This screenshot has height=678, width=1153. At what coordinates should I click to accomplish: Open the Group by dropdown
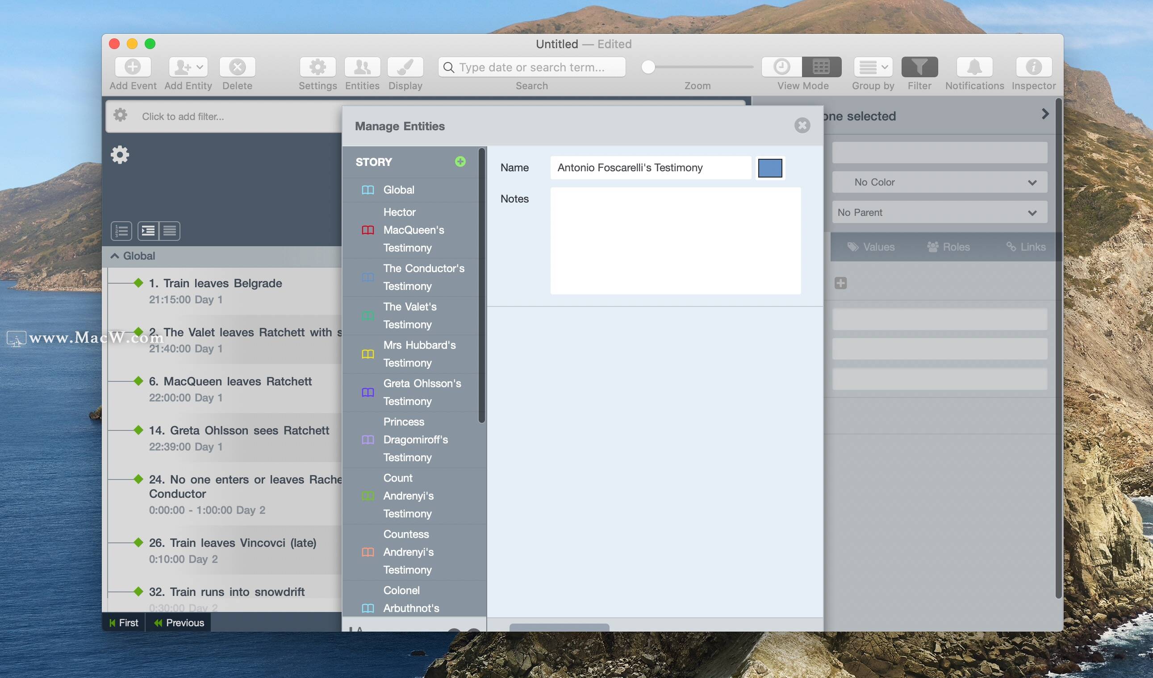[x=873, y=67]
